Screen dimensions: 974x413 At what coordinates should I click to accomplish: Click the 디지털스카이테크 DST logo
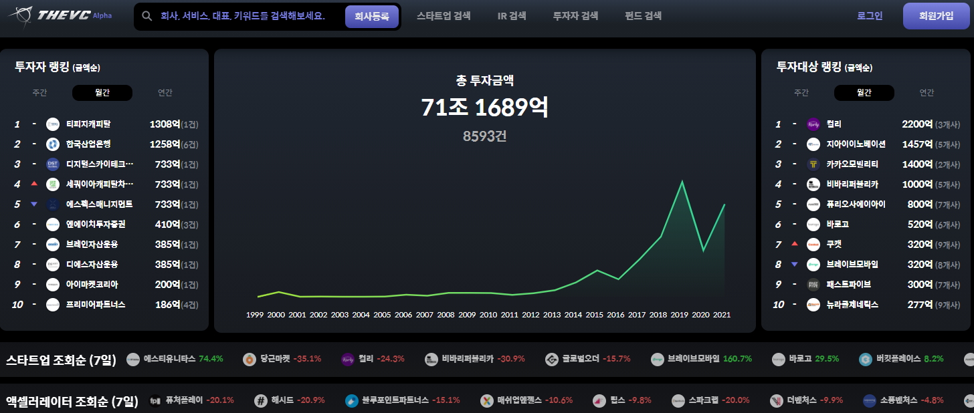coord(53,164)
